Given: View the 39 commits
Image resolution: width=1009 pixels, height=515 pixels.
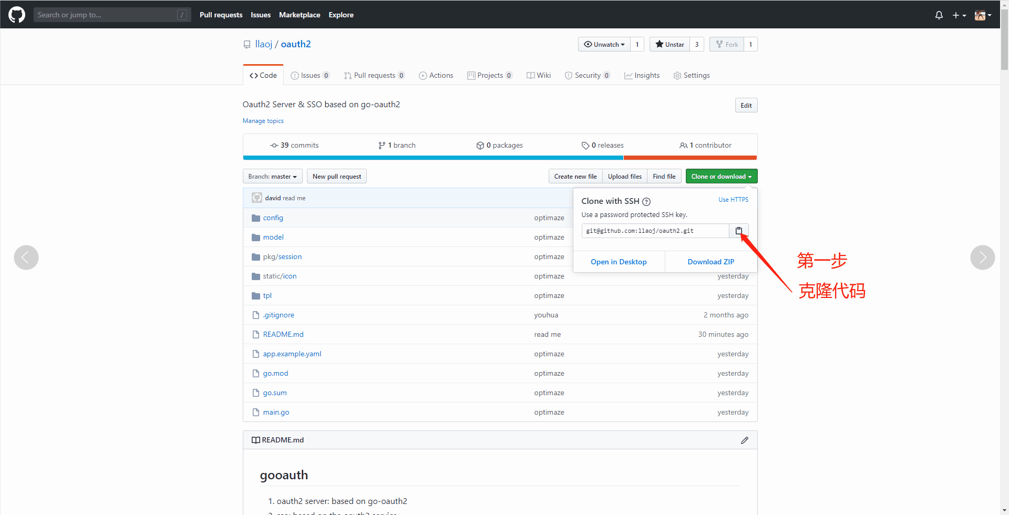Looking at the screenshot, I should pyautogui.click(x=294, y=146).
